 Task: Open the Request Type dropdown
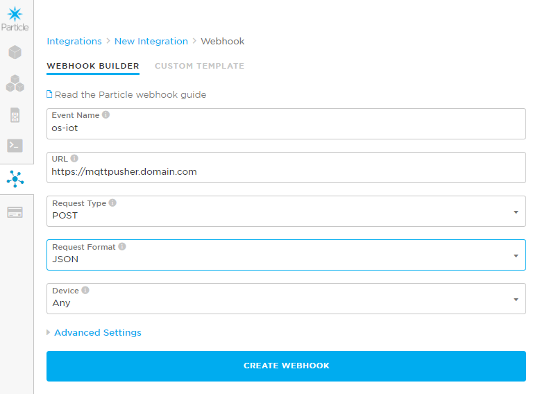(x=286, y=212)
